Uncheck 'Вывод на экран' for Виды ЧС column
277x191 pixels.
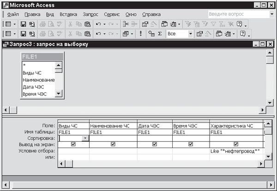click(73, 144)
